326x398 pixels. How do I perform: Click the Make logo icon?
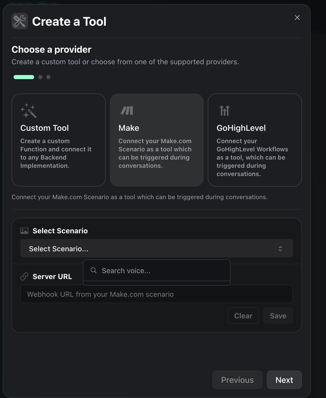tap(126, 110)
